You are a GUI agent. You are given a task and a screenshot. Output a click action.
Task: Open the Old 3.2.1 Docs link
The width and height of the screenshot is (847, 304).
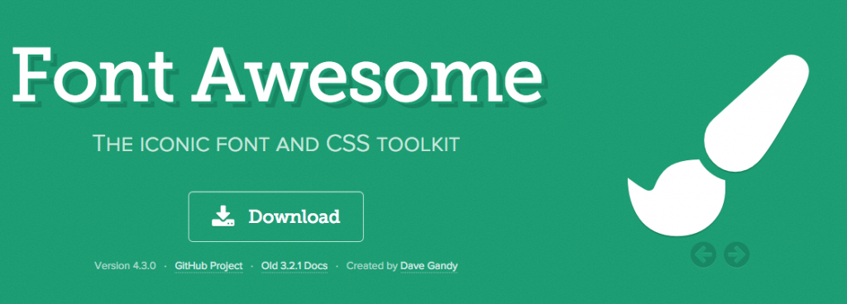[x=294, y=266]
